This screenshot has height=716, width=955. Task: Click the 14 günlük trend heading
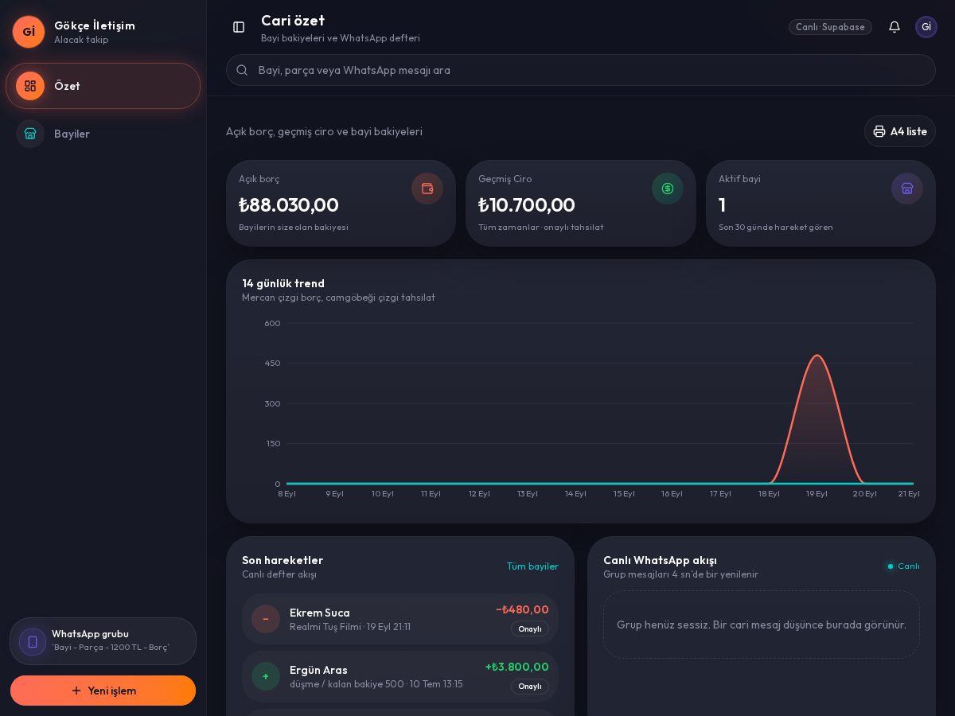[x=283, y=283]
